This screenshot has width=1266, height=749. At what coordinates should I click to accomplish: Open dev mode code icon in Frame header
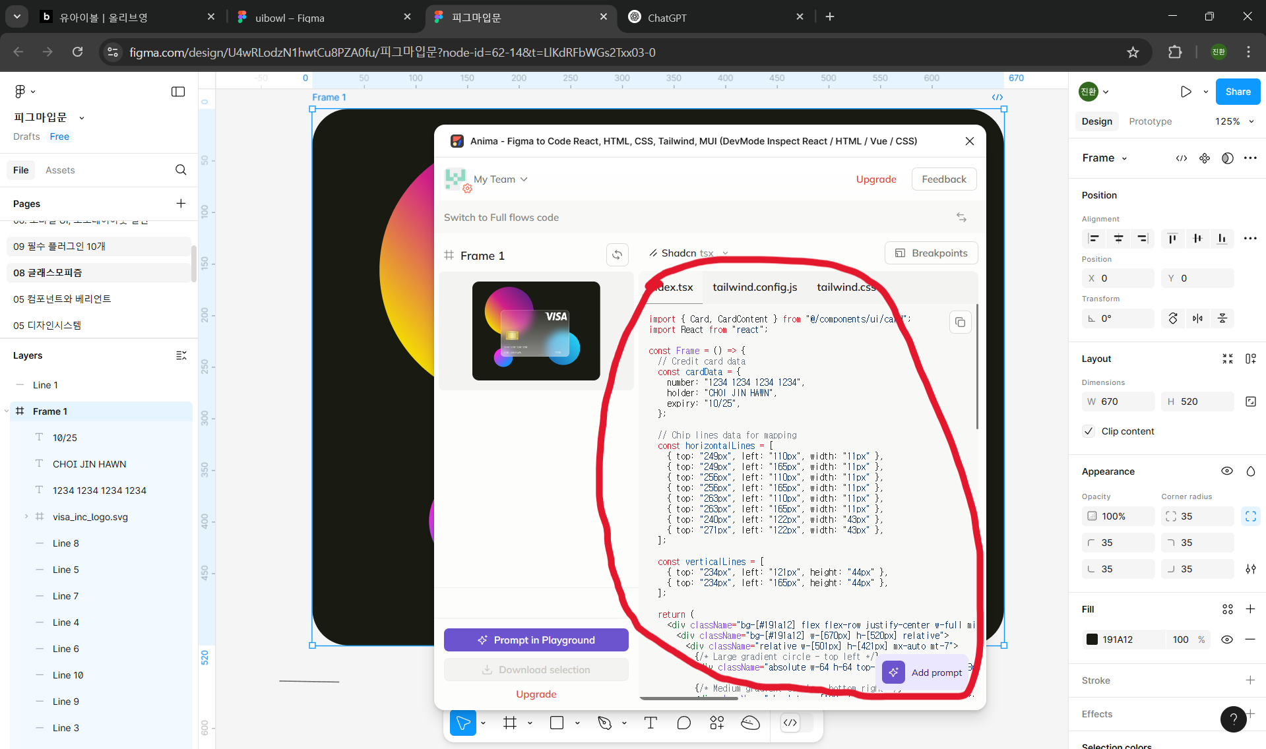coord(1182,158)
